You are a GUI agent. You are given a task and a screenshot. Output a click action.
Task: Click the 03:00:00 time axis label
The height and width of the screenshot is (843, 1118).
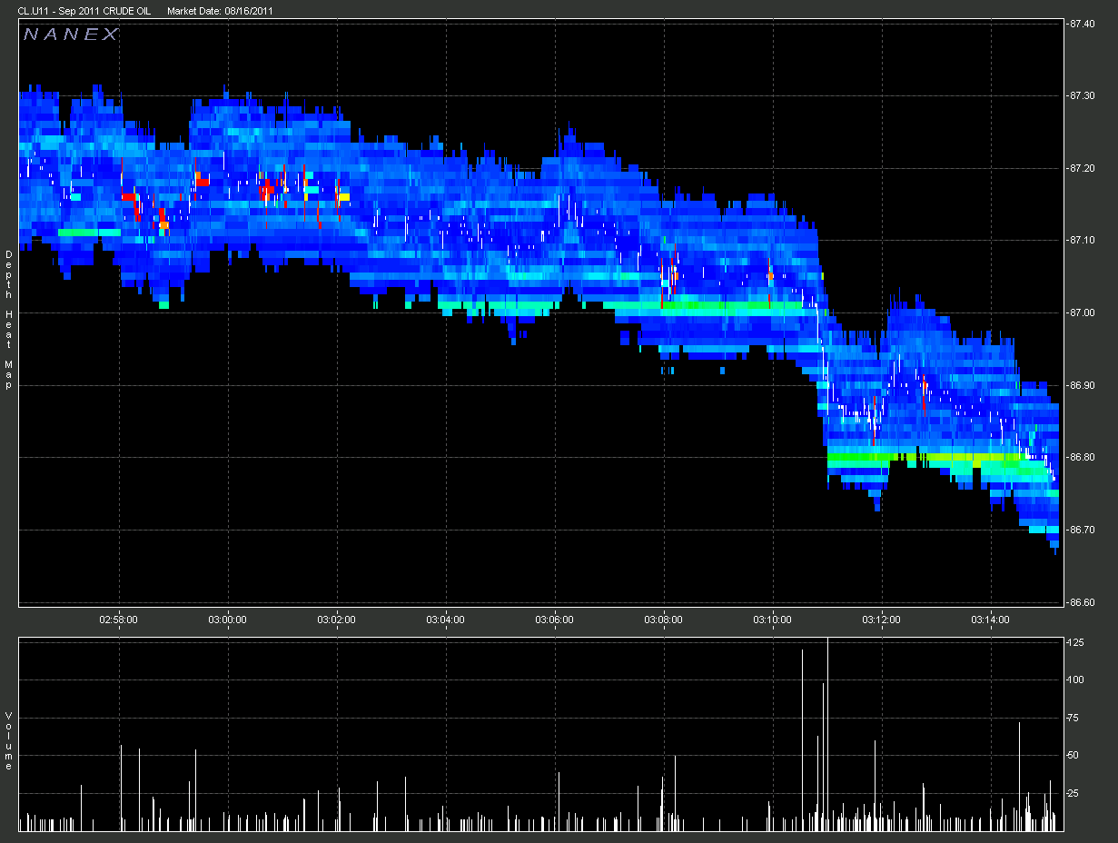coord(228,619)
